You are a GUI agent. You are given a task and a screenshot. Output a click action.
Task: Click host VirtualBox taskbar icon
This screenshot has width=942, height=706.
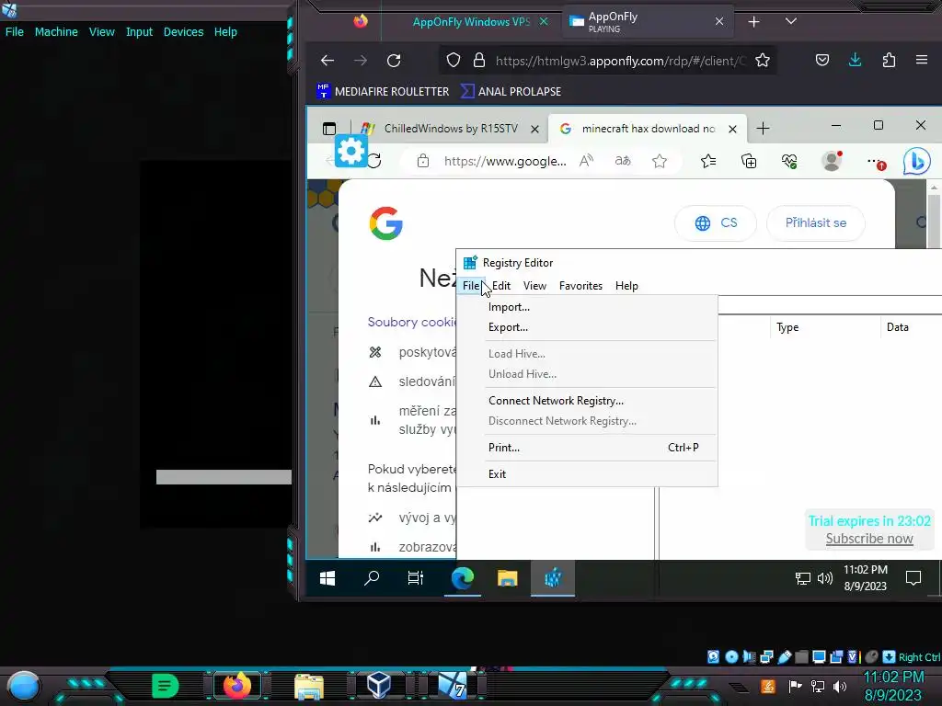click(379, 686)
